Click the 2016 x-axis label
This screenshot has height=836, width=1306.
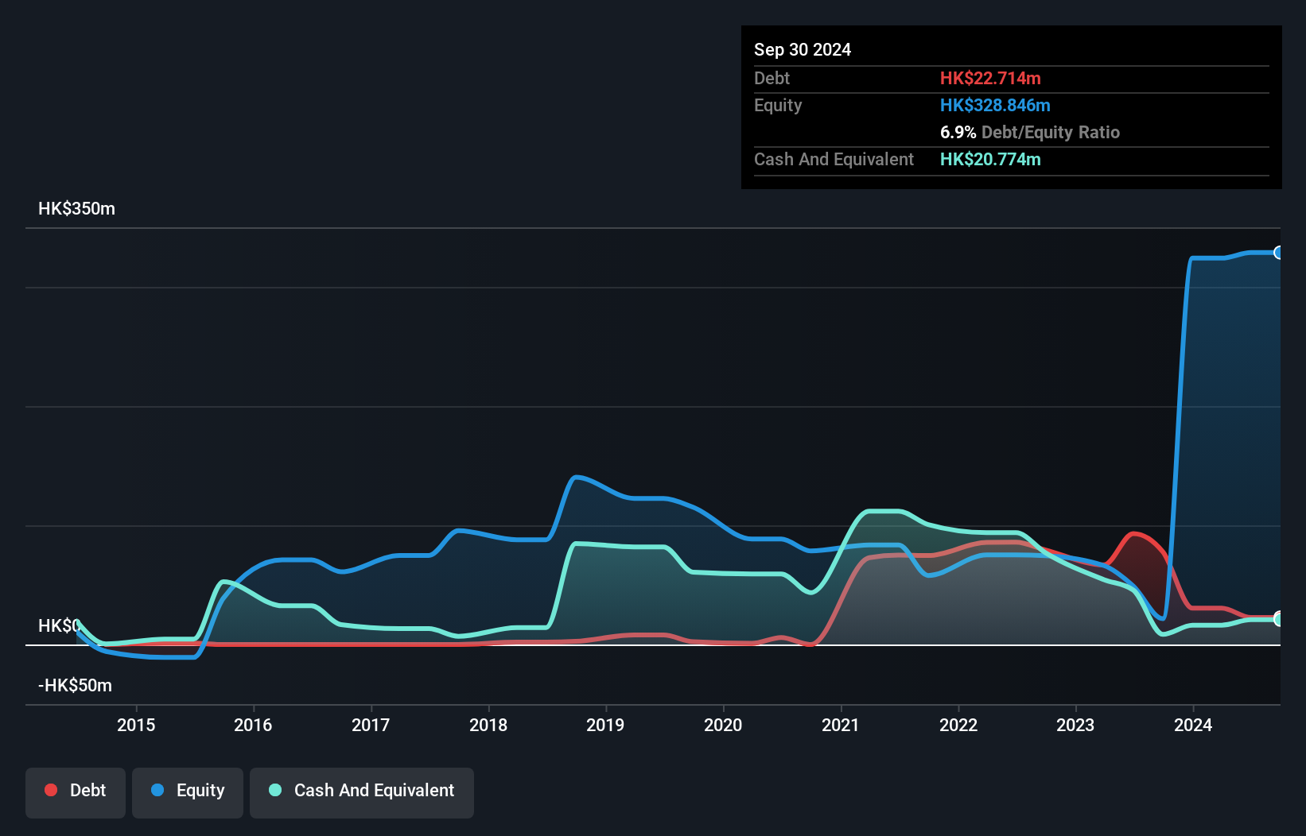click(x=253, y=725)
